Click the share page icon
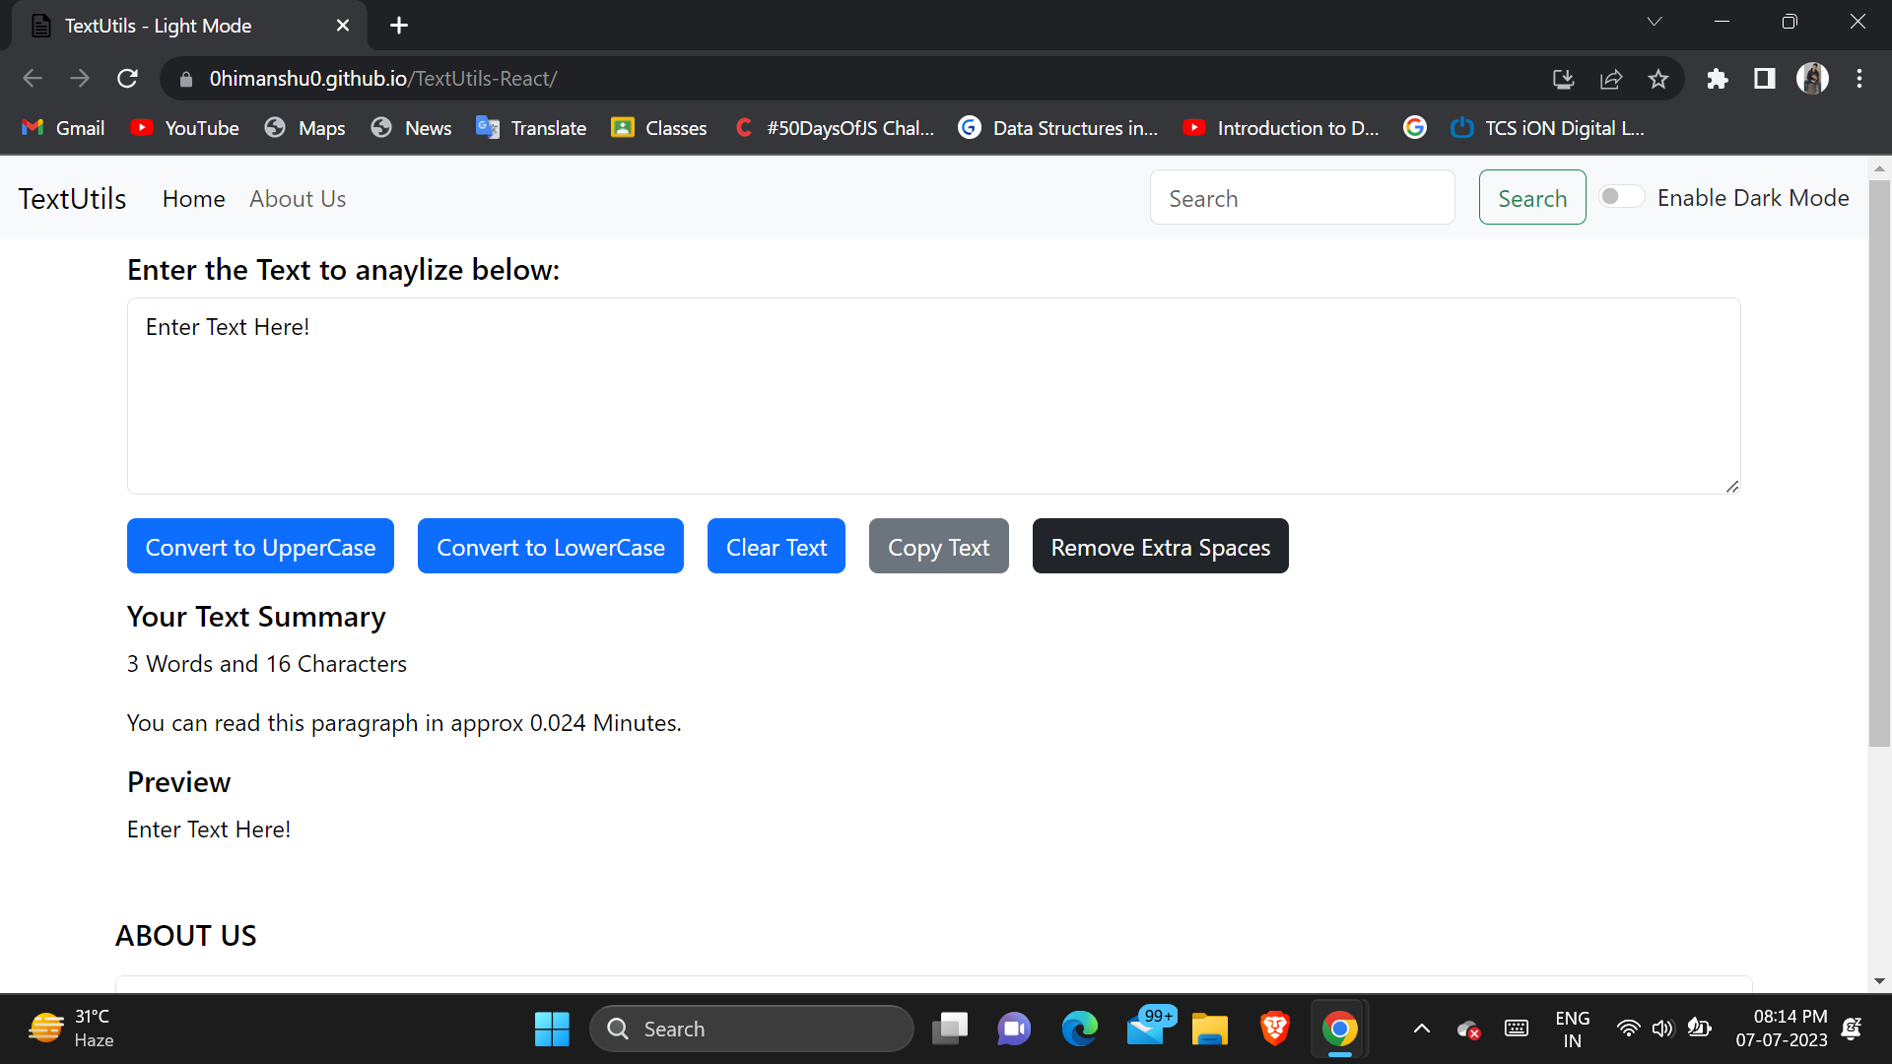 1611,79
